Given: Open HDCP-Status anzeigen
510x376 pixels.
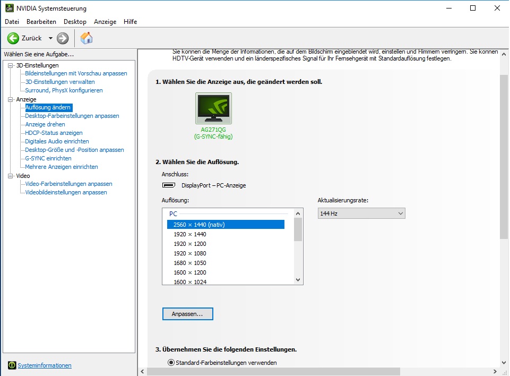Looking at the screenshot, I should point(54,133).
